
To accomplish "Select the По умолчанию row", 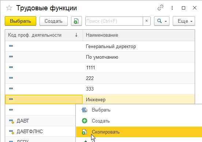I will 100,57.
